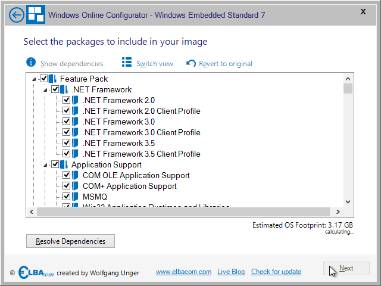Image resolution: width=381 pixels, height=286 pixels.
Task: Open the www.elbacom.com link
Action: click(183, 272)
